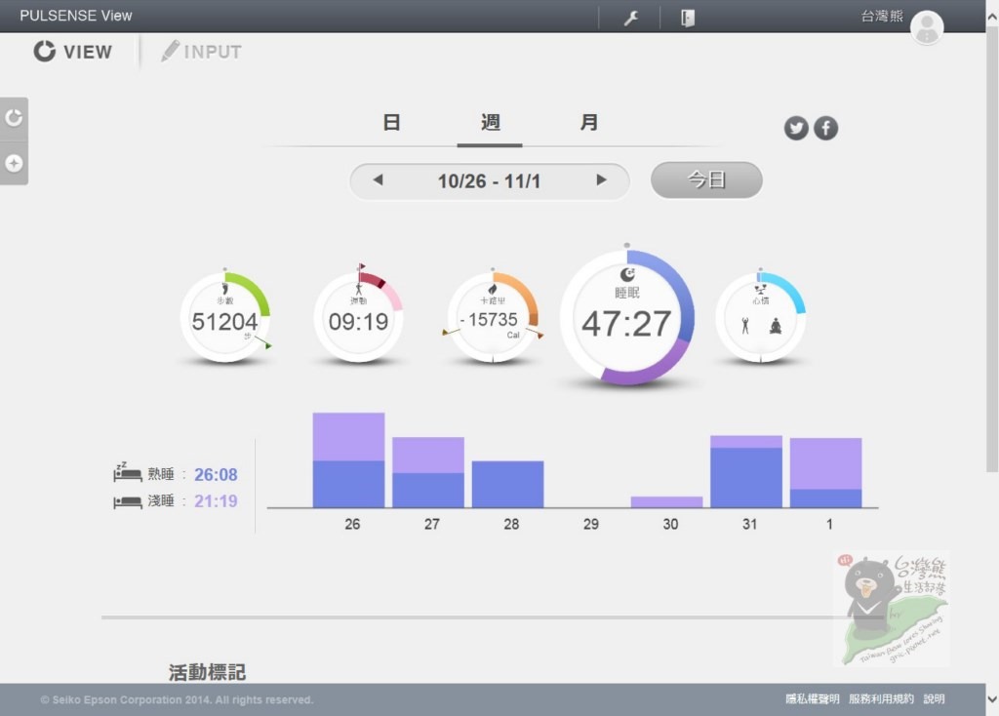Viewport: 999px width, 716px height.
Task: Select the steps gauge 51204
Action: (x=225, y=317)
